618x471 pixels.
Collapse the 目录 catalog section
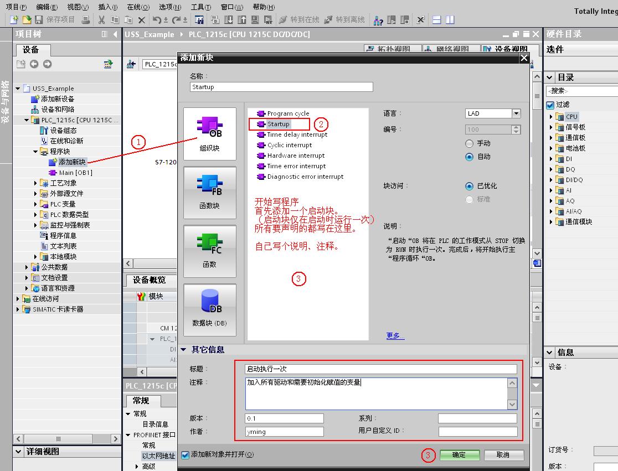coord(549,77)
